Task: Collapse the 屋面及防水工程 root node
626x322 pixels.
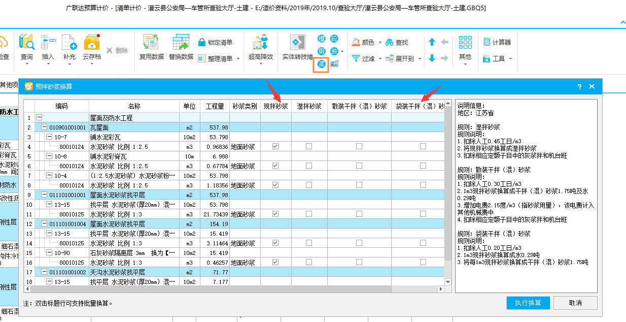Action: tap(39, 117)
